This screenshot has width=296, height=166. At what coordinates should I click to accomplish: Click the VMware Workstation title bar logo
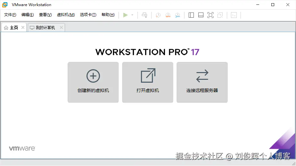click(x=5, y=5)
